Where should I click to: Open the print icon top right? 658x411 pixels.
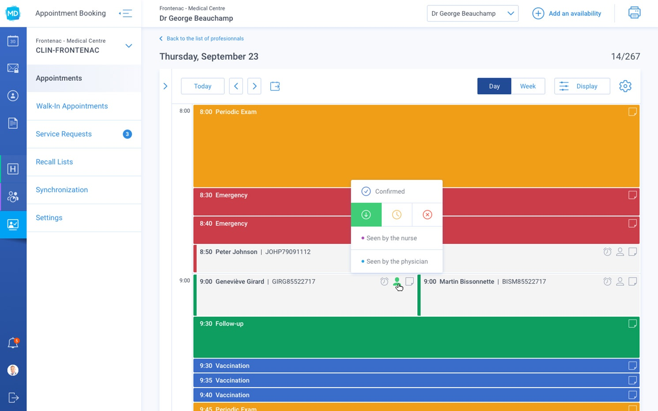634,13
